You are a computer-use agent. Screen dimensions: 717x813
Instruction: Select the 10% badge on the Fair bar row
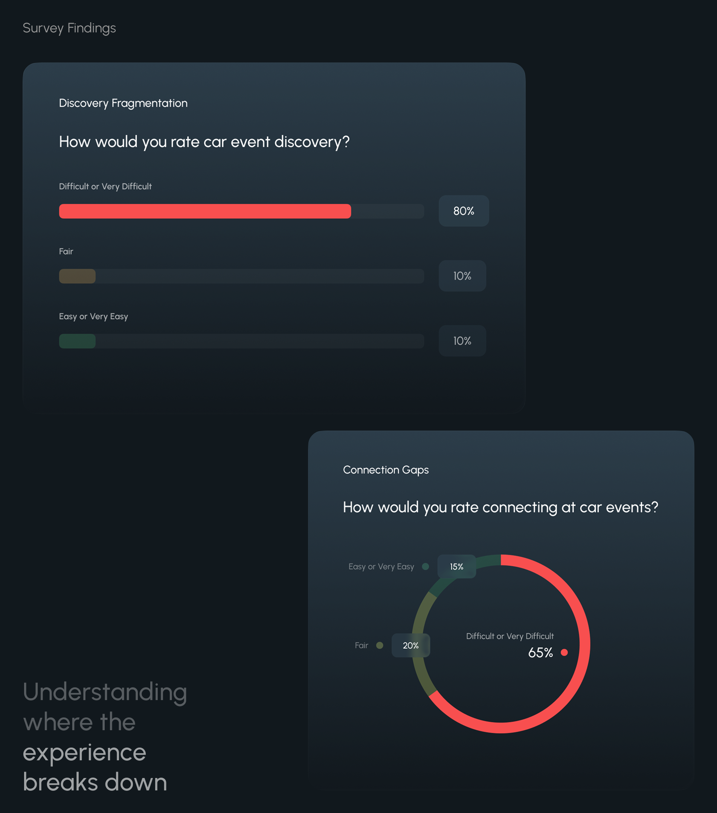(x=462, y=276)
